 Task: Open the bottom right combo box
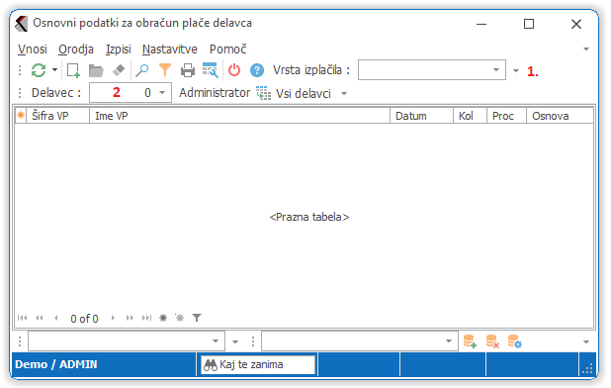[359, 341]
